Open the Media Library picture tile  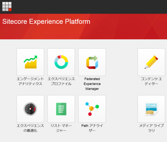click(x=151, y=109)
